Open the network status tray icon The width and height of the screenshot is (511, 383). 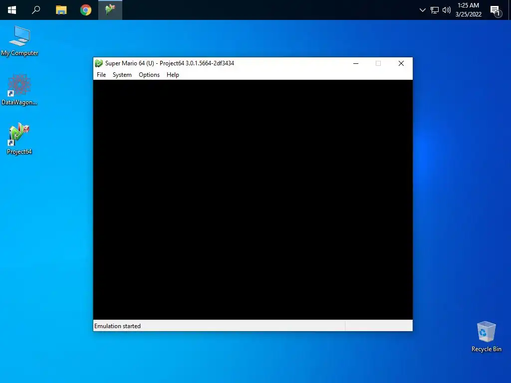[435, 10]
